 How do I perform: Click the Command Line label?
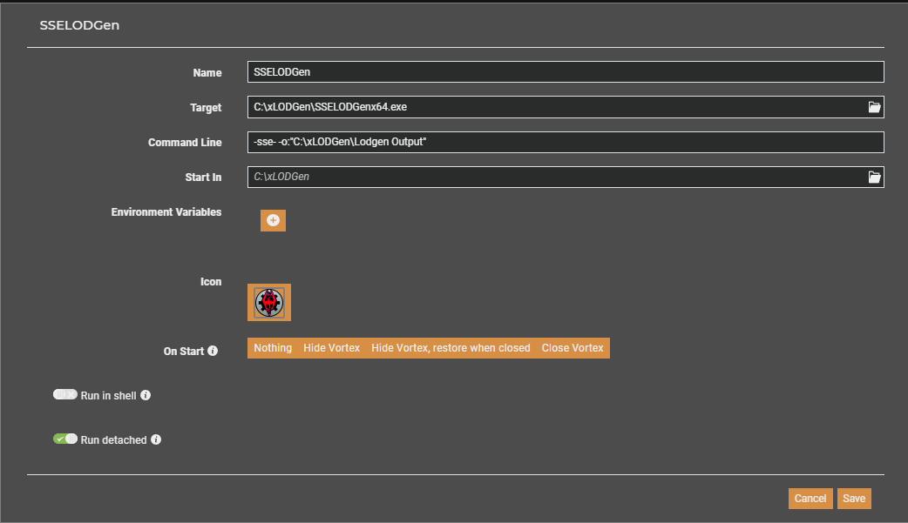click(185, 143)
